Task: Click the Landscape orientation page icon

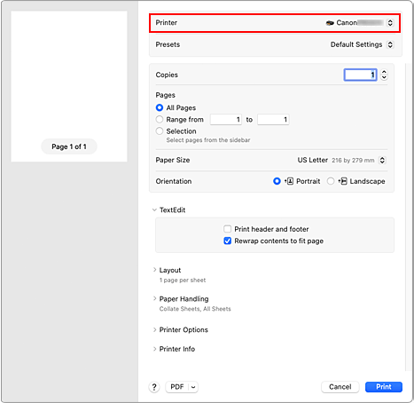Action: click(343, 181)
